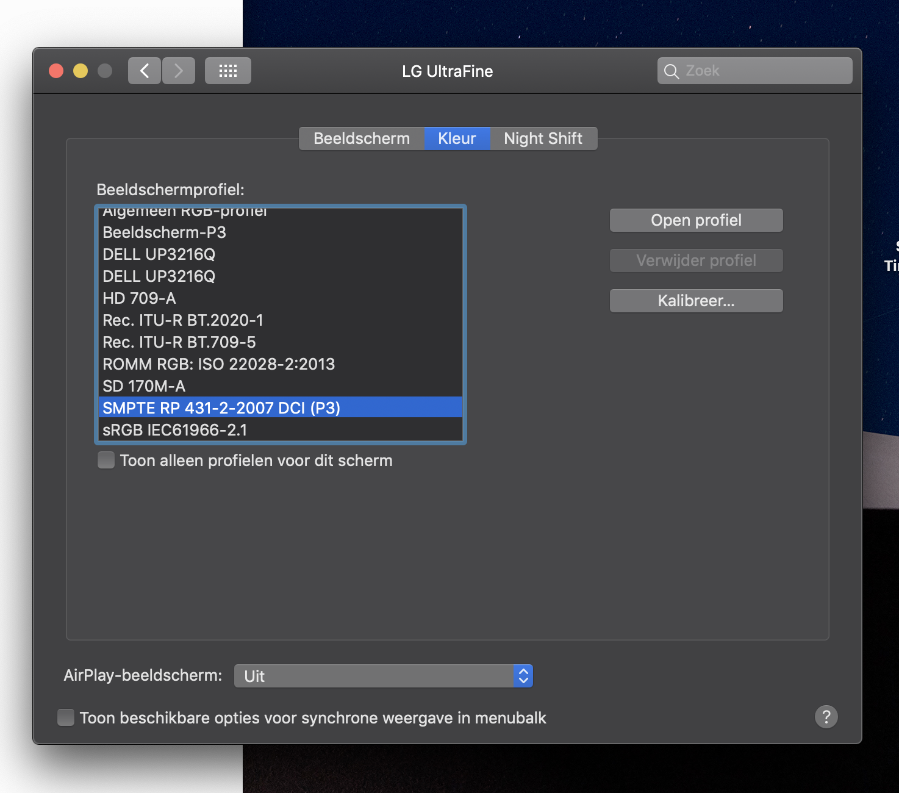The height and width of the screenshot is (793, 899).
Task: Switch to the Beeldscherm tab
Action: click(x=362, y=138)
